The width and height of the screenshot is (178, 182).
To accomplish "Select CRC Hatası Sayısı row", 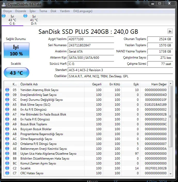I will [86, 173].
